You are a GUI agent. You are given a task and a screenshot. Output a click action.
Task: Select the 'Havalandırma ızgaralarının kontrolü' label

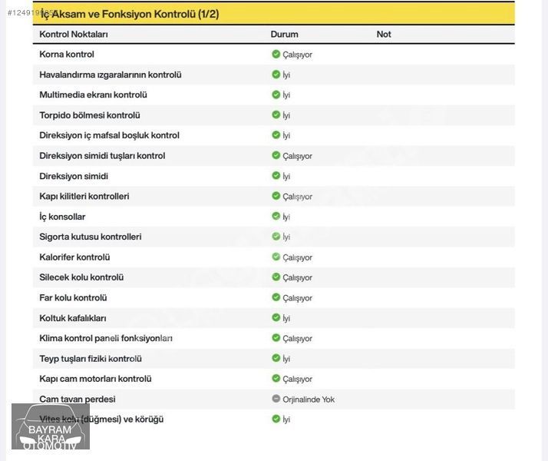click(111, 75)
